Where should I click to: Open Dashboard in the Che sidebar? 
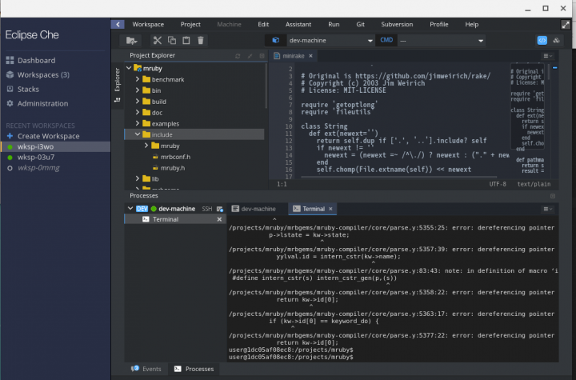pyautogui.click(x=36, y=61)
